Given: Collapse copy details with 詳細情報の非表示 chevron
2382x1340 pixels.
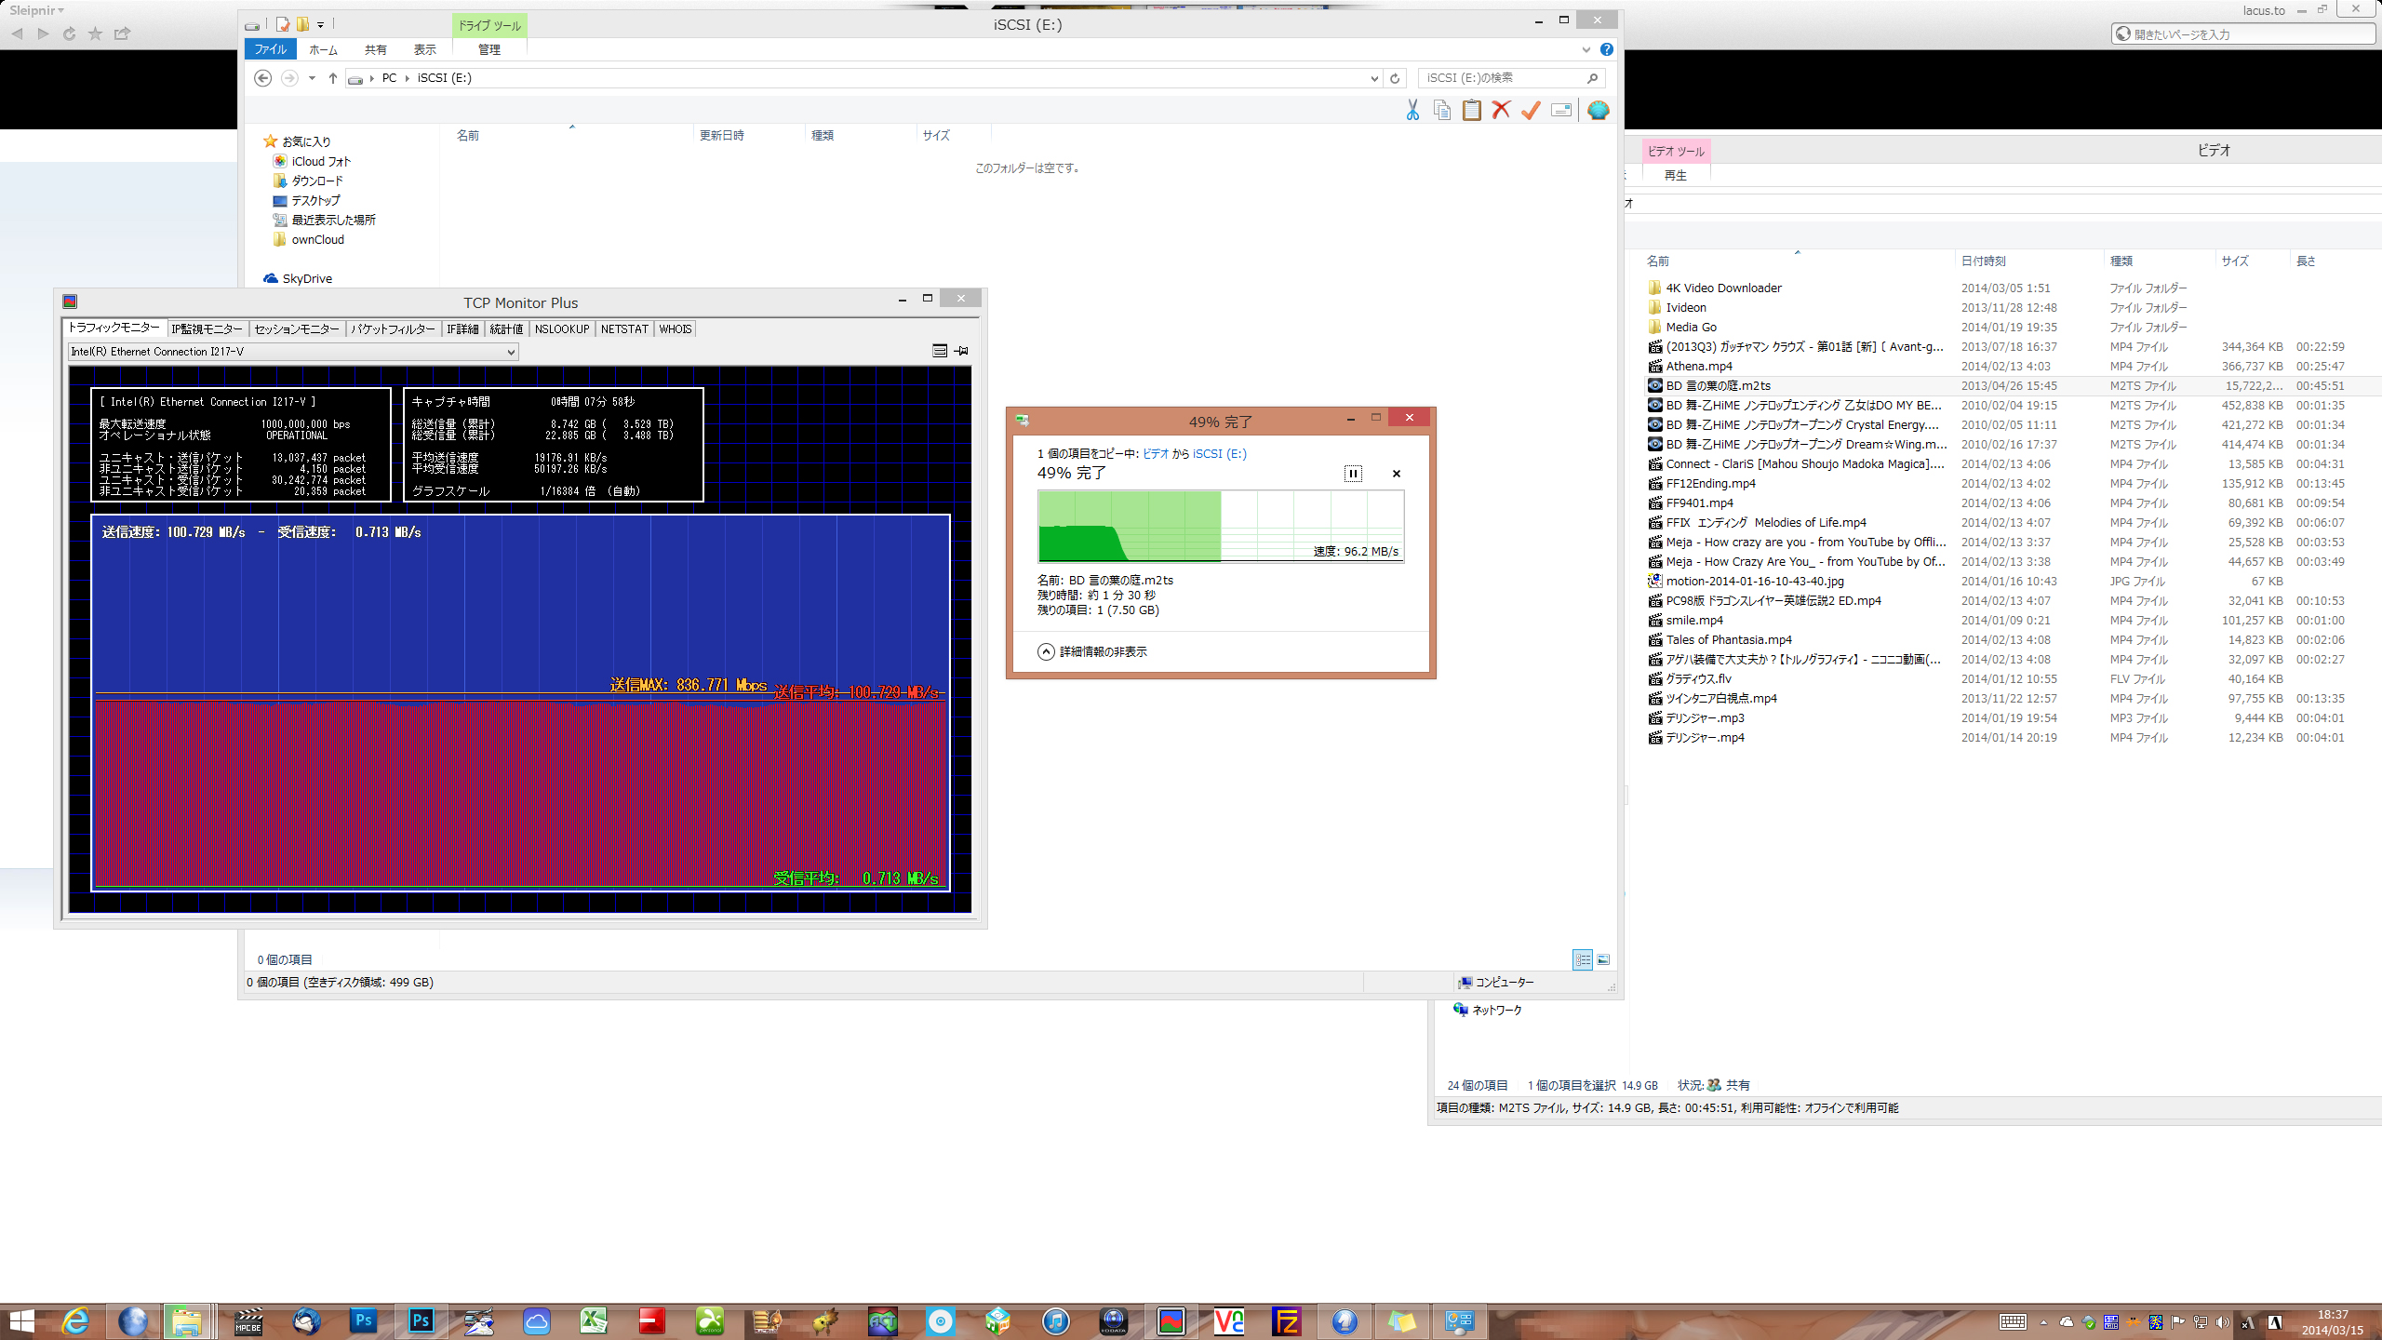Looking at the screenshot, I should (x=1047, y=651).
